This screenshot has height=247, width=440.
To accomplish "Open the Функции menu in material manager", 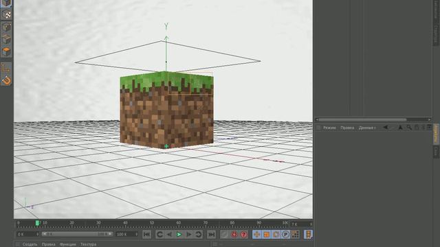I will 67,244.
